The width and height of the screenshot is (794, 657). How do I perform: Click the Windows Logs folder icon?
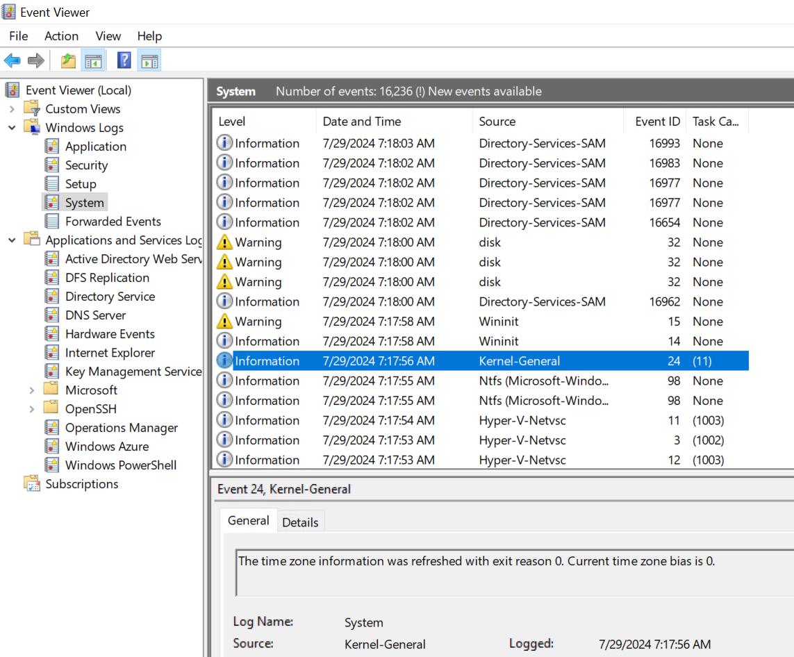click(33, 127)
